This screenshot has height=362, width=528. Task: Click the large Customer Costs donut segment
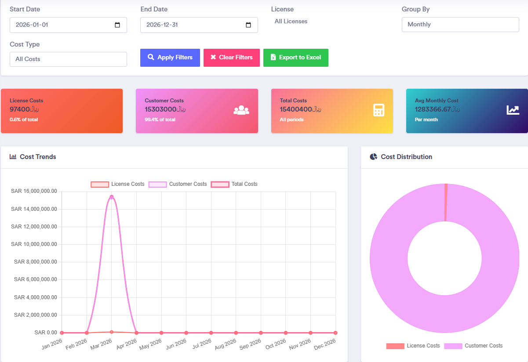444,314
